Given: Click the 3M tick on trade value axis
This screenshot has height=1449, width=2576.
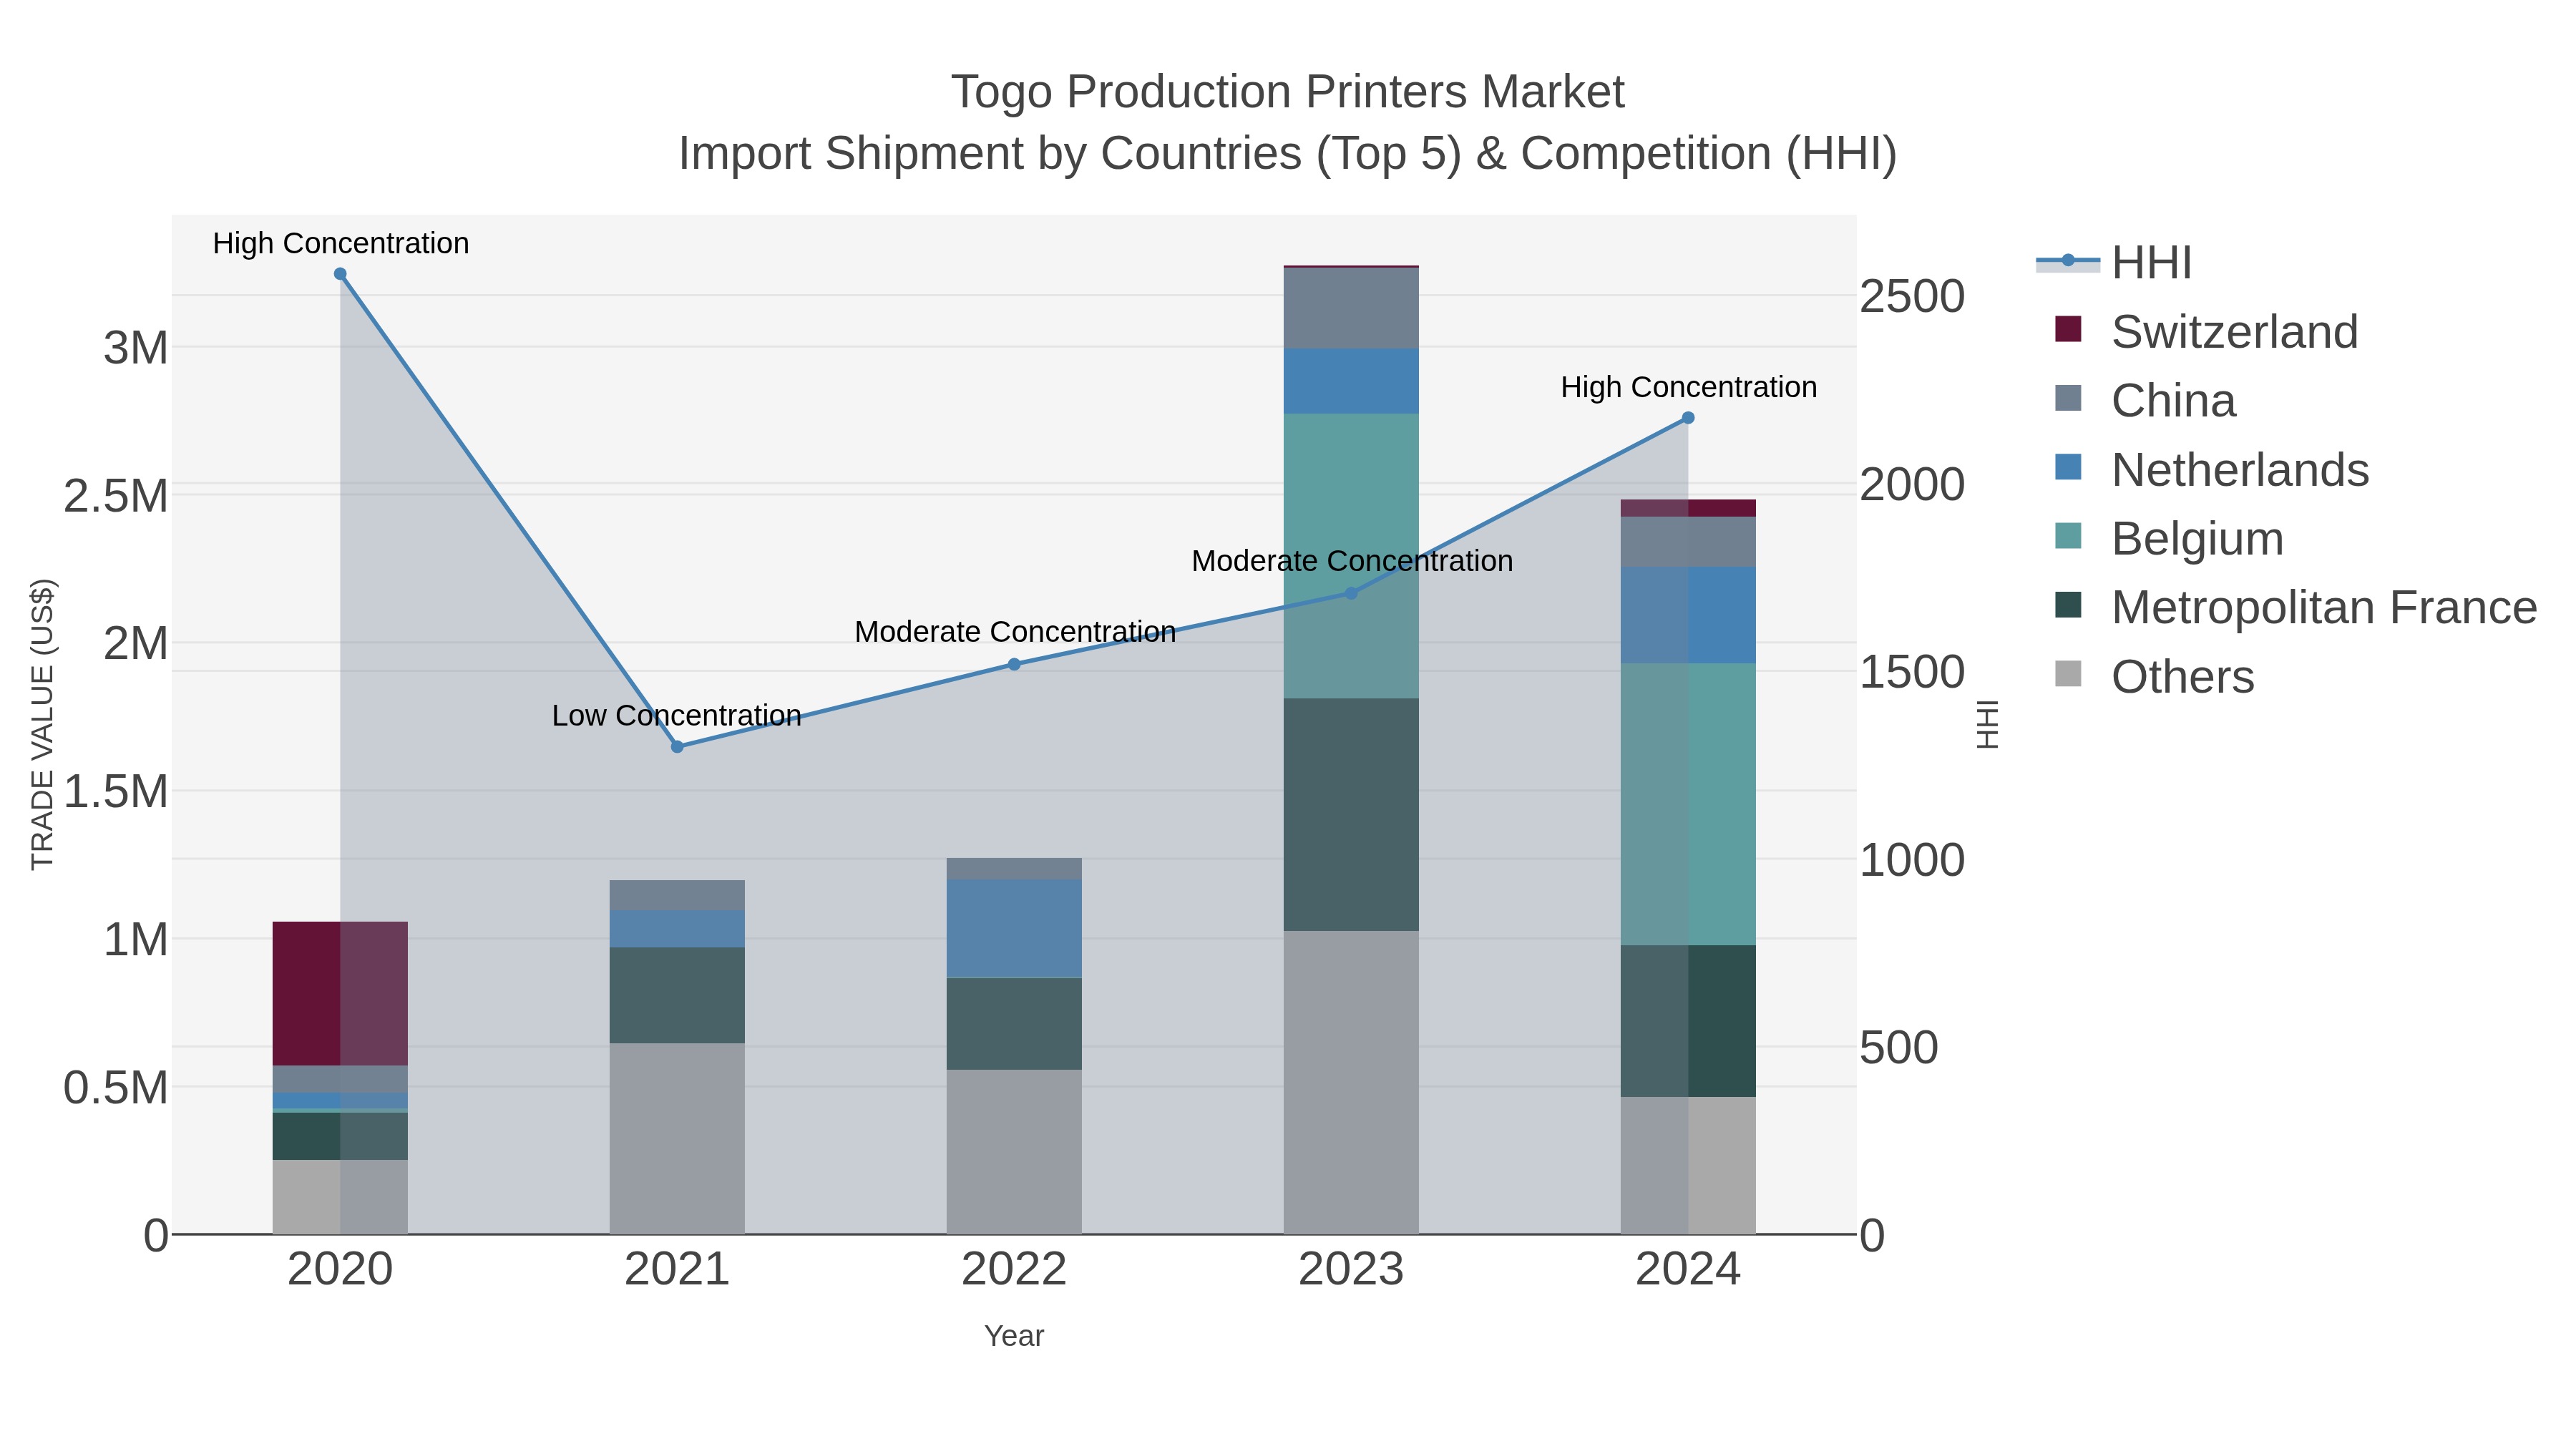Looking at the screenshot, I should (x=136, y=349).
